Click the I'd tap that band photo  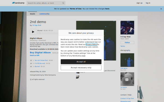click(x=127, y=28)
